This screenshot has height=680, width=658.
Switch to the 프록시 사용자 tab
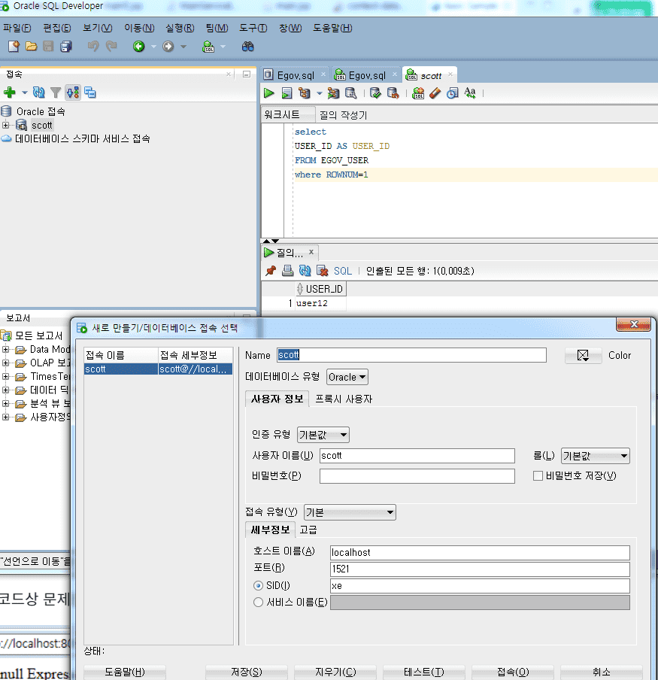(x=343, y=399)
